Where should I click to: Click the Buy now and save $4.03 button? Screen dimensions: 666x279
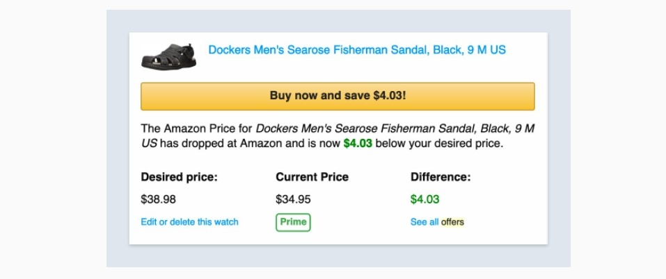pos(338,96)
